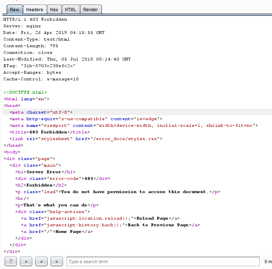
Task: Click the 'Reload Page' anchor line
Action: pos(101,218)
